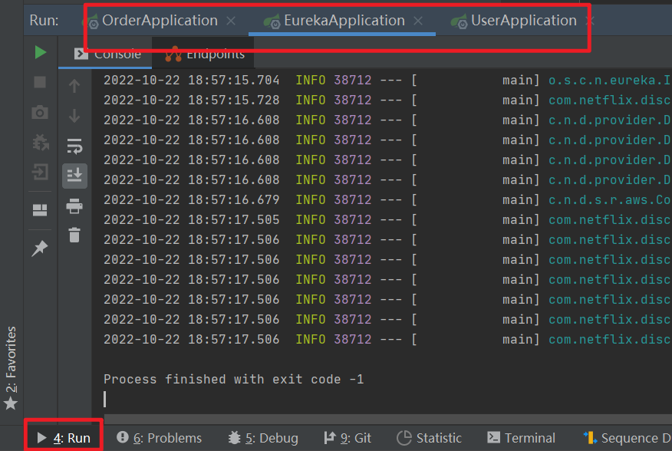
Task: Rerun EurekaApplication with green play icon
Action: [x=41, y=52]
